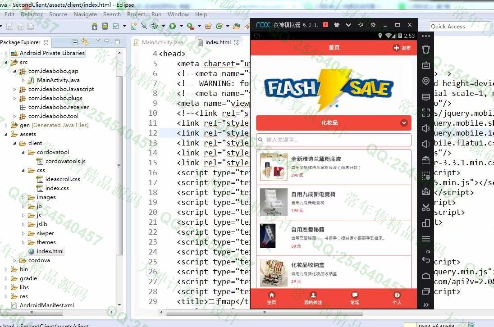Click the Print toolbar icon
This screenshot has height=327, width=494.
(x=30, y=26)
